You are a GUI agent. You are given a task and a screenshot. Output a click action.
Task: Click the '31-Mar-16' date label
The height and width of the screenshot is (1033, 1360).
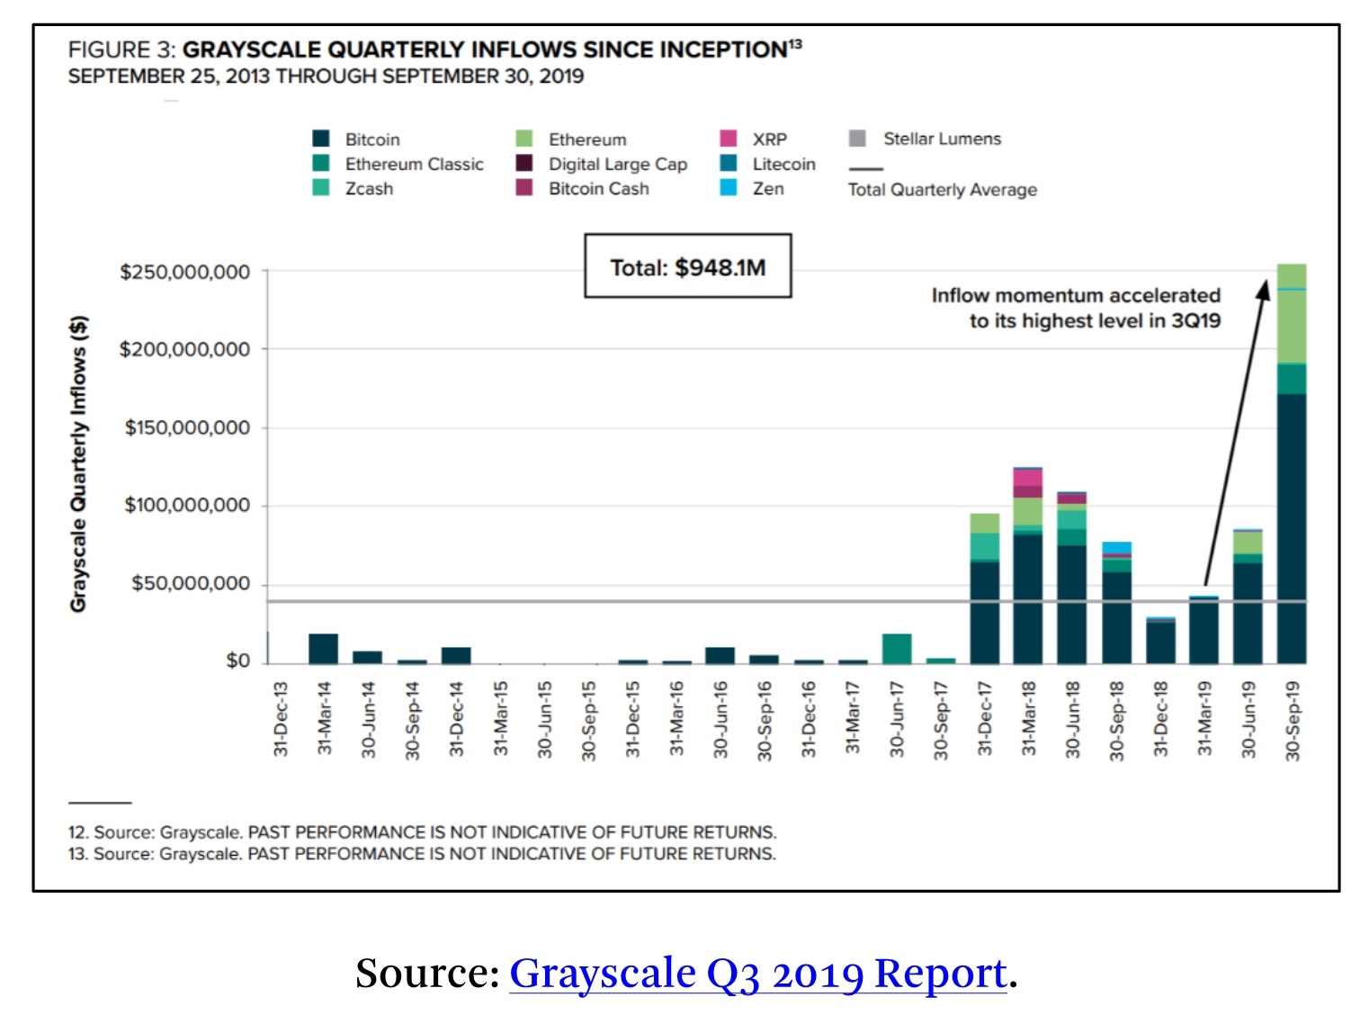point(676,719)
